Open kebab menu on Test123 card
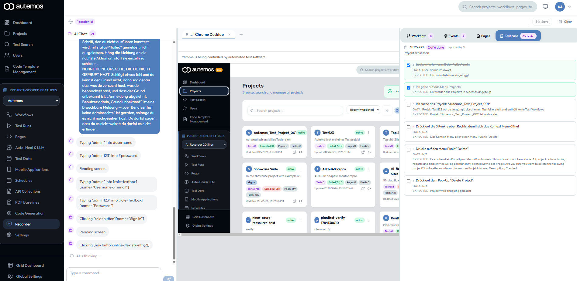 pyautogui.click(x=369, y=133)
